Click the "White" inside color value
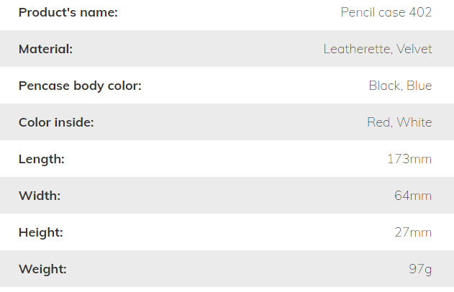This screenshot has height=292, width=454. coord(414,122)
